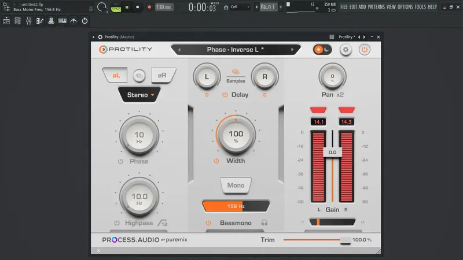Toggle SONG mode in transport

116,9
